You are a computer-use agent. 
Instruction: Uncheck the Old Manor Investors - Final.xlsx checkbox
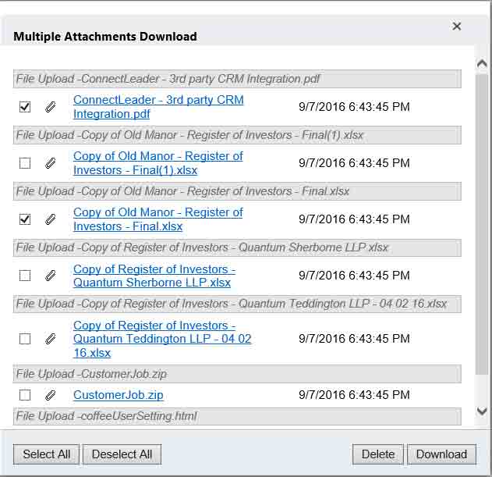(25, 219)
